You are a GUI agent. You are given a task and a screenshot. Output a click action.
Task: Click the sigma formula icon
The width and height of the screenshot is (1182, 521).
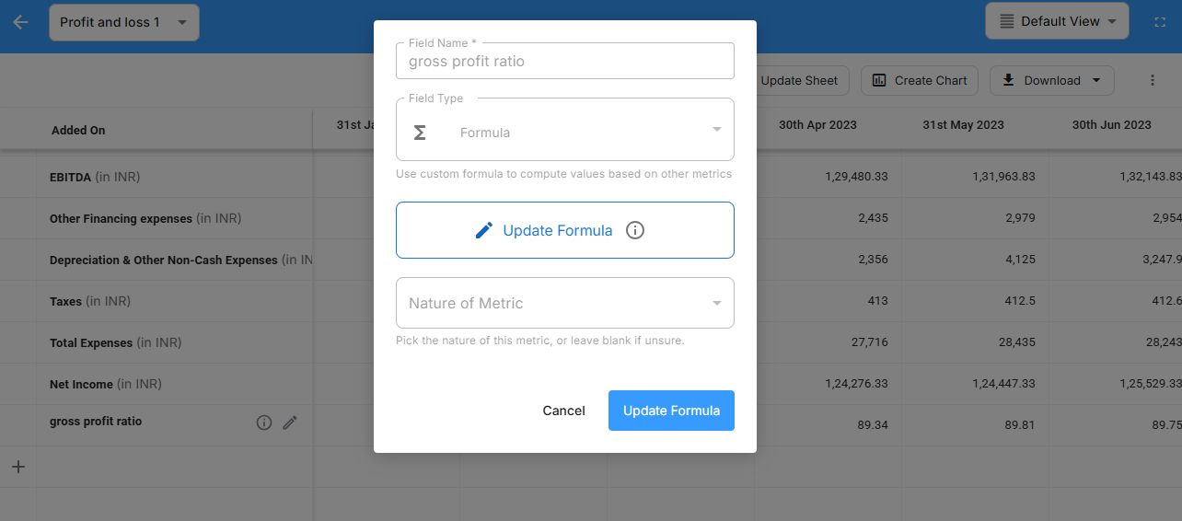coord(420,133)
